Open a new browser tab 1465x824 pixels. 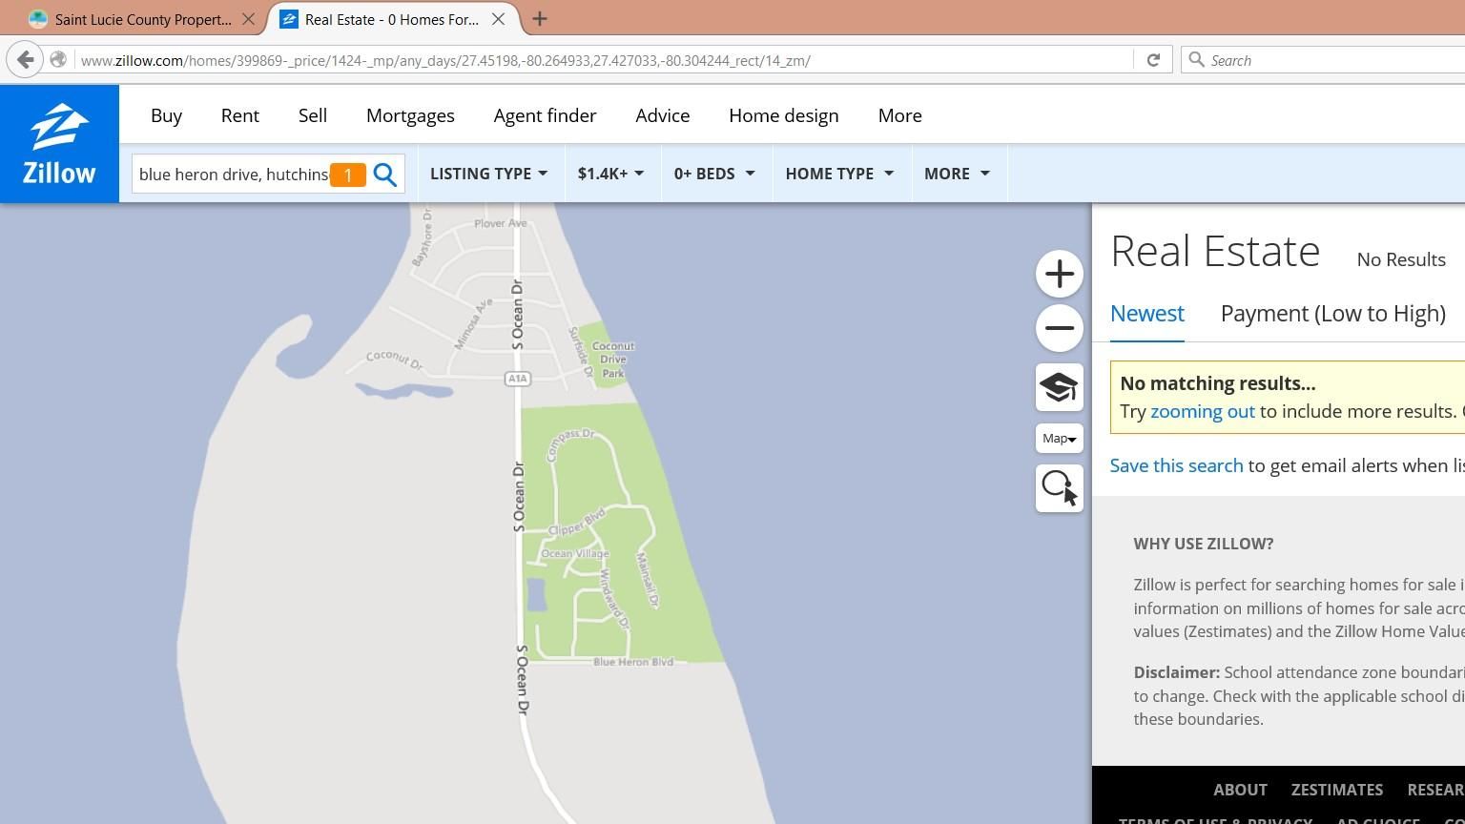[540, 19]
